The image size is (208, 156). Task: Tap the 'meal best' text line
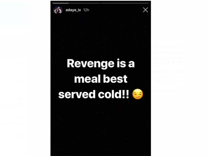101,79
